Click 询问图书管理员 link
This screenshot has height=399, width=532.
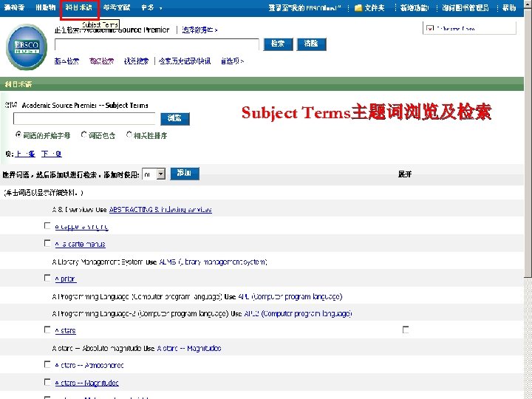point(465,8)
